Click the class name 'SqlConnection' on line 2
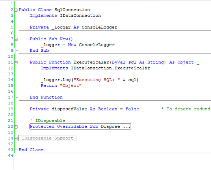The image size is (211, 170). [x=72, y=10]
